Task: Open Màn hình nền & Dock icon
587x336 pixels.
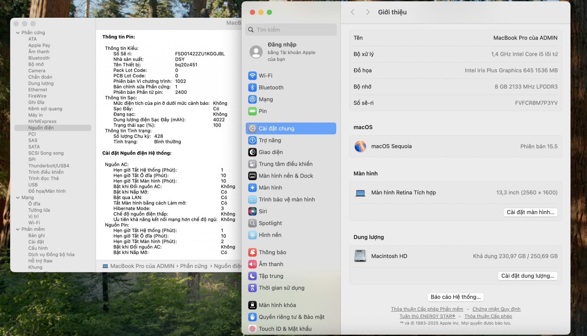Action: (252, 176)
